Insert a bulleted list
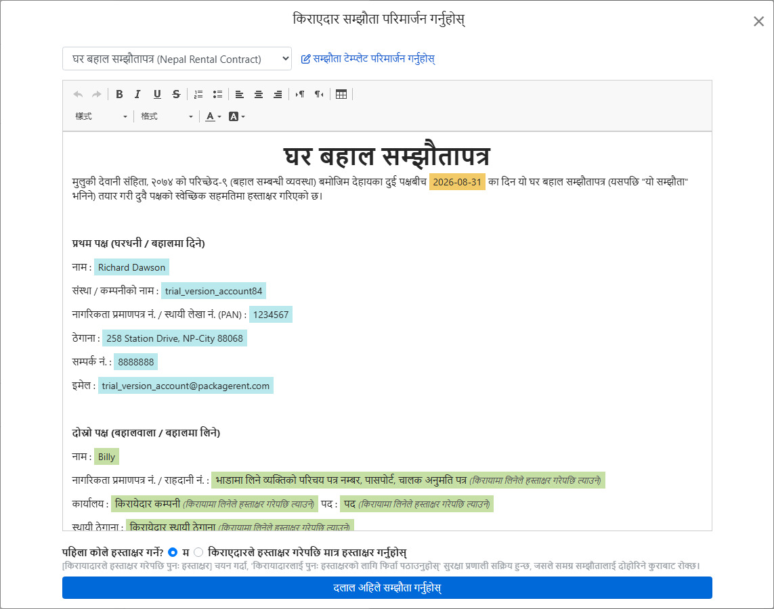 [x=217, y=94]
